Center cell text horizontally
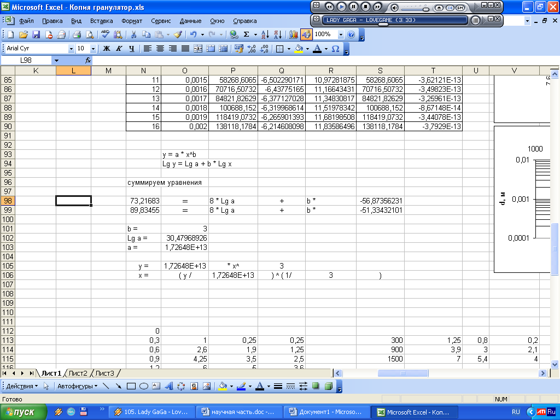560x420 pixels. pyautogui.click(x=160, y=49)
